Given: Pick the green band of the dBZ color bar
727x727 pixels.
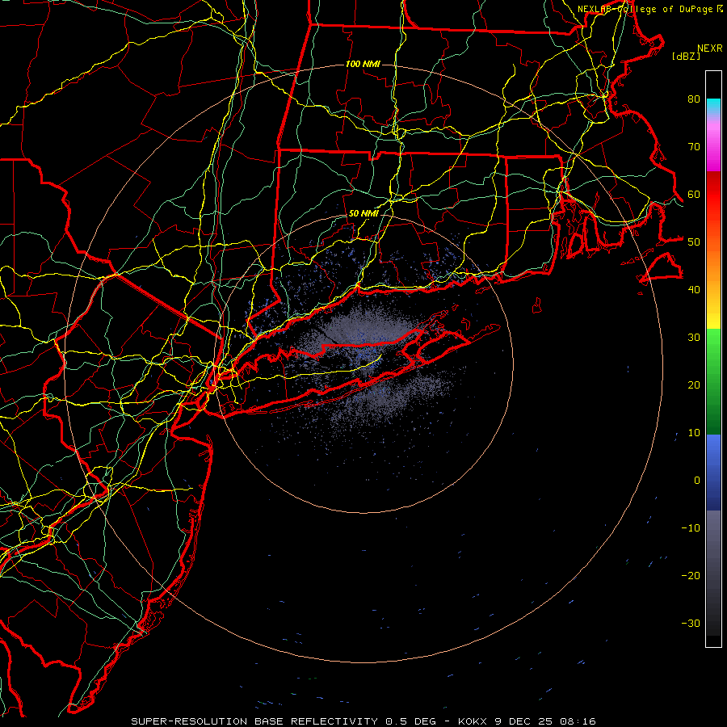Looking at the screenshot, I should (713, 381).
